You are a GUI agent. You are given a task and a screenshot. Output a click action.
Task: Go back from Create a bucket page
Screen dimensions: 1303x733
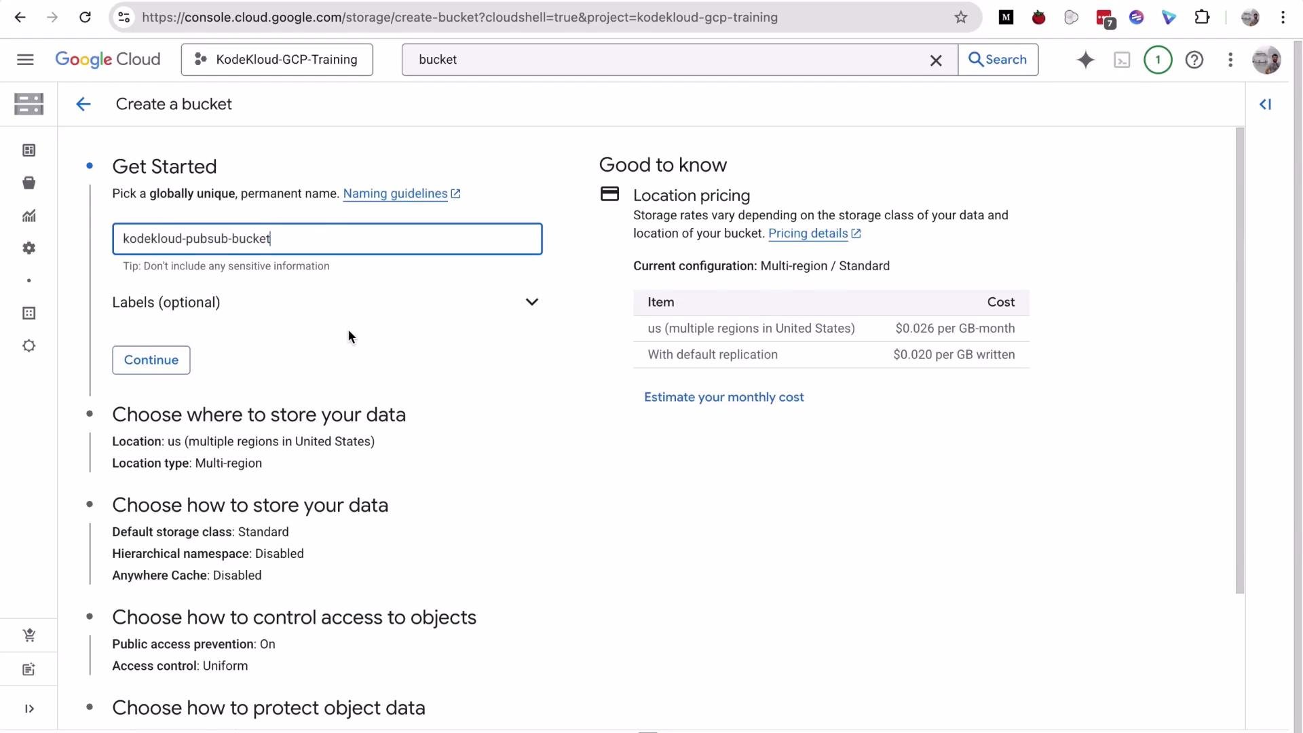[83, 104]
